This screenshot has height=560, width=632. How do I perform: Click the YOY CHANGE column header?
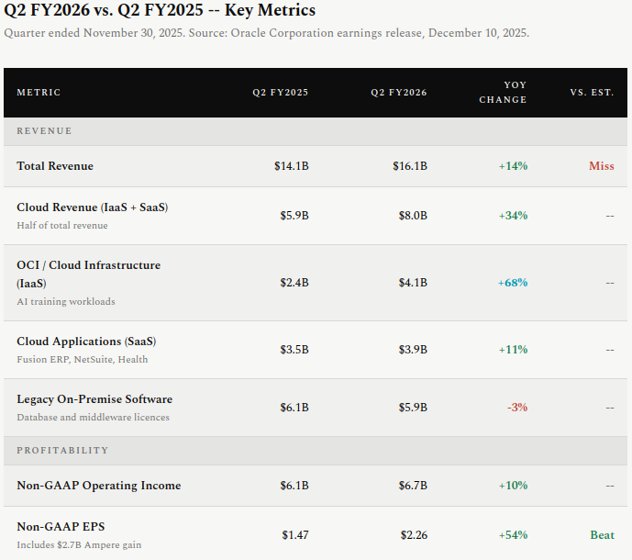pyautogui.click(x=503, y=93)
